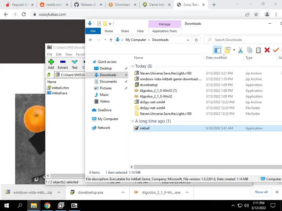Reload the sussybakas.com page
Viewport: 282px width, 211px height.
point(24,14)
